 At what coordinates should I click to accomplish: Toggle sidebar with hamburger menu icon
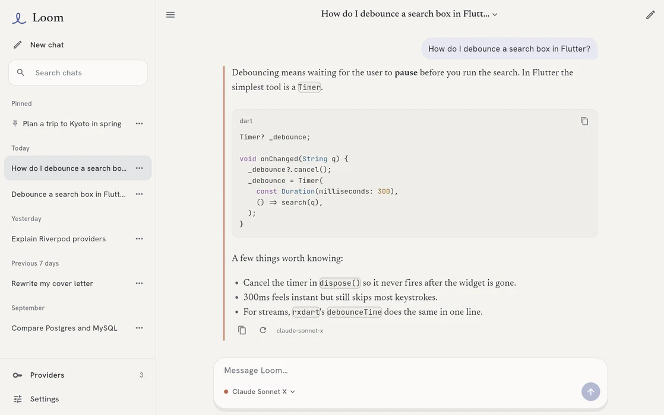pyautogui.click(x=170, y=15)
